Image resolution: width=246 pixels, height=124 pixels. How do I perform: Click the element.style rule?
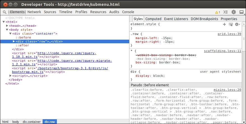[145, 24]
